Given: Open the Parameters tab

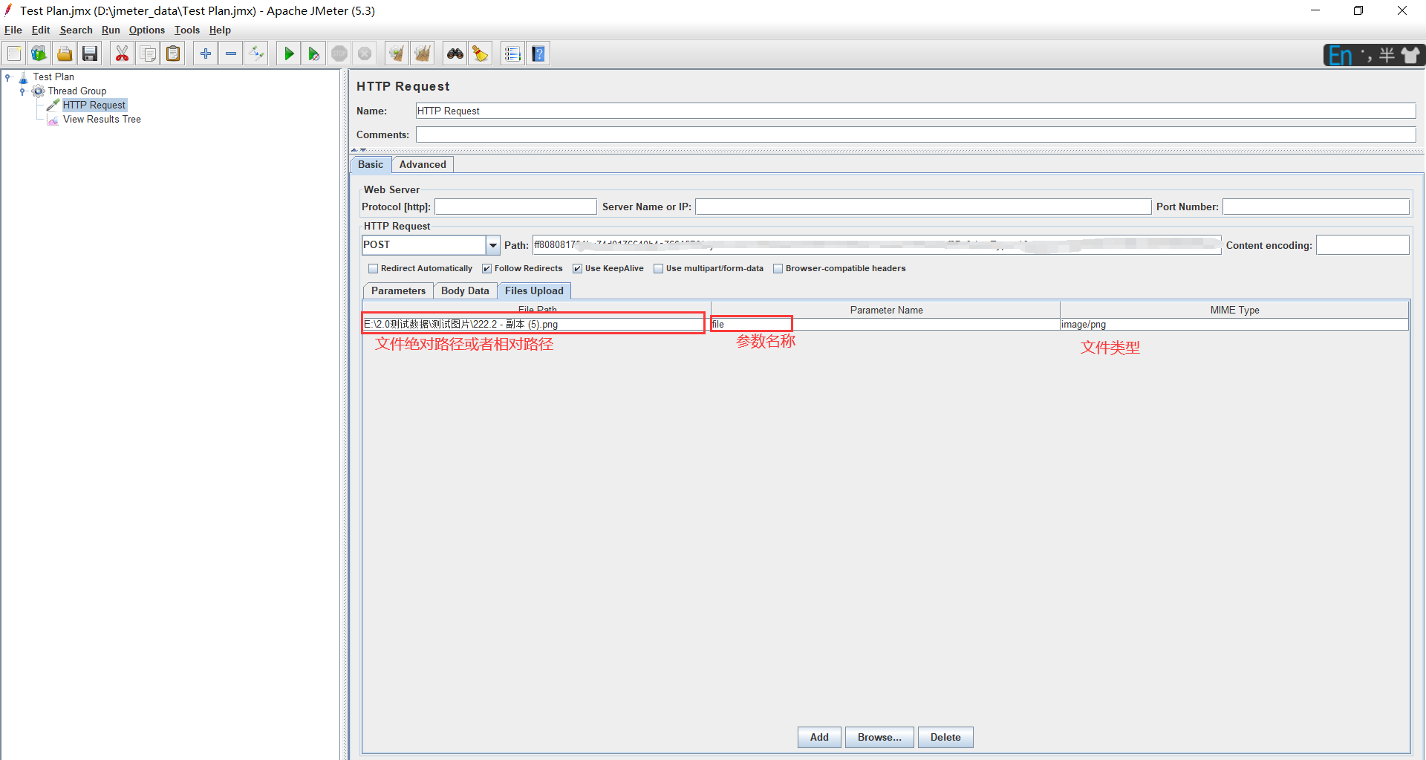Looking at the screenshot, I should 398,291.
